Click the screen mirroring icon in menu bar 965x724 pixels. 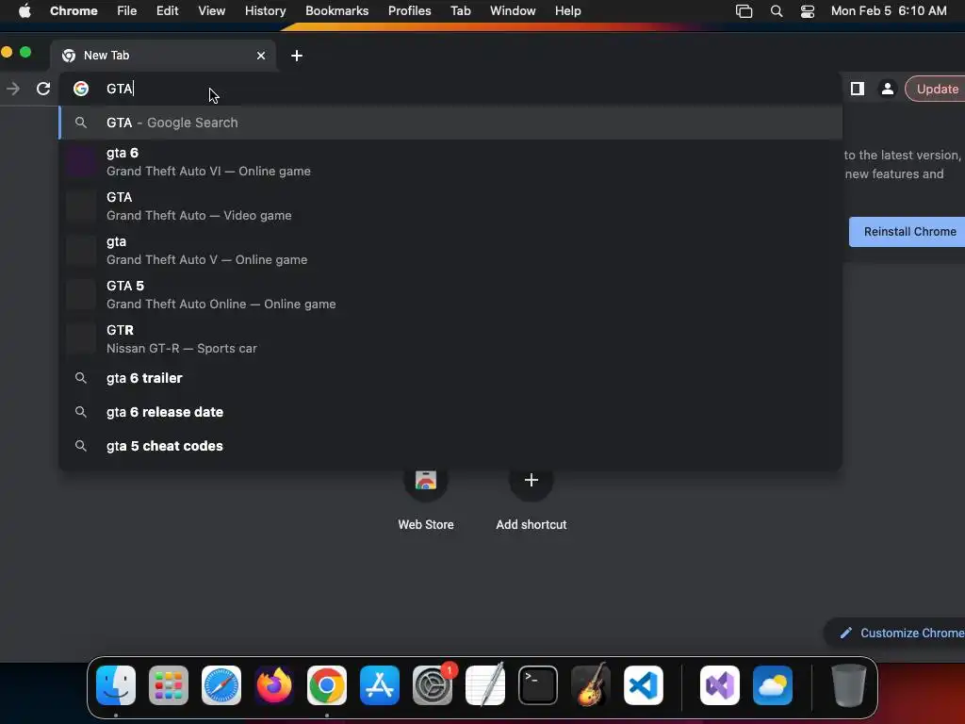coord(744,11)
